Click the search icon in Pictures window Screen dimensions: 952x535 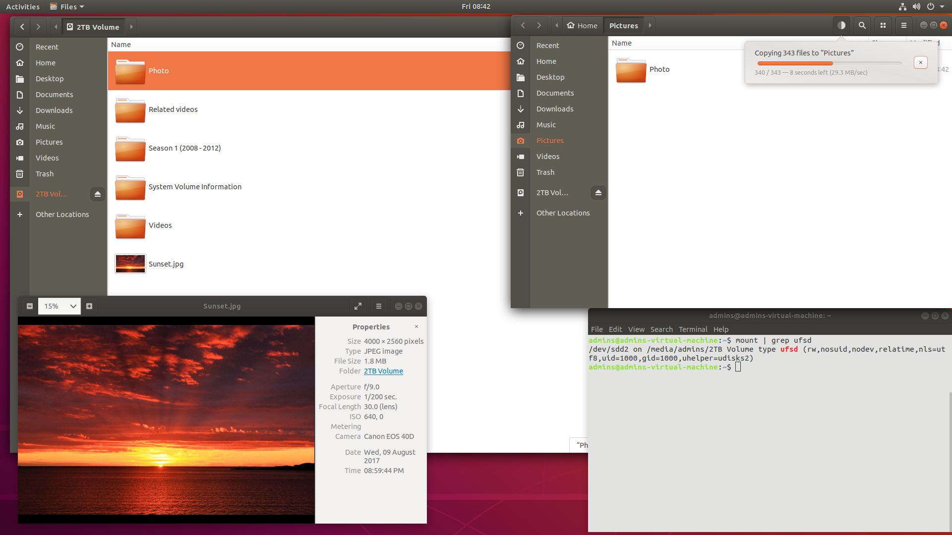[x=862, y=25]
